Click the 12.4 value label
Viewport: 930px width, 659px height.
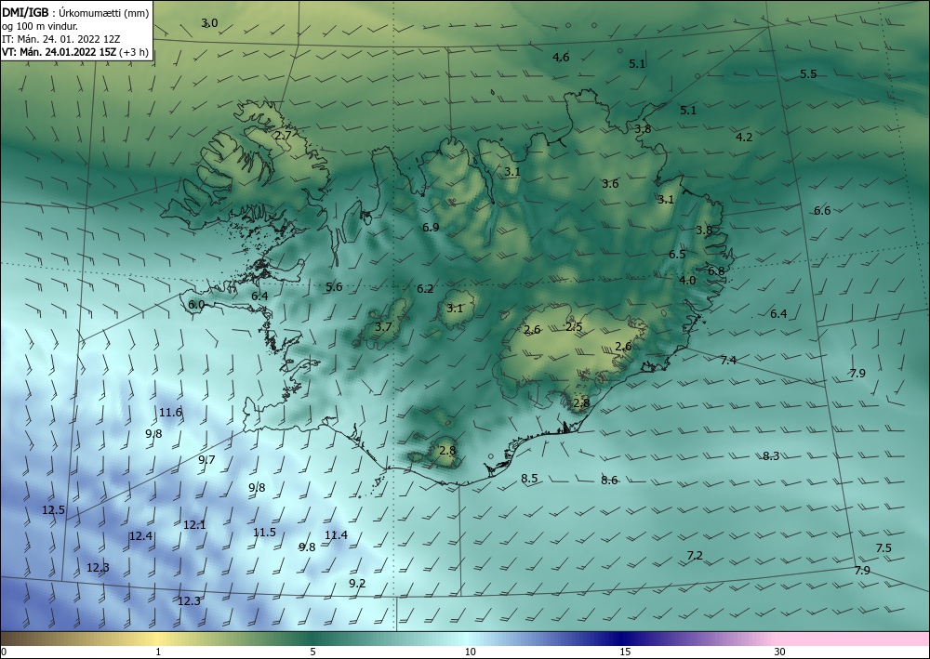point(140,536)
